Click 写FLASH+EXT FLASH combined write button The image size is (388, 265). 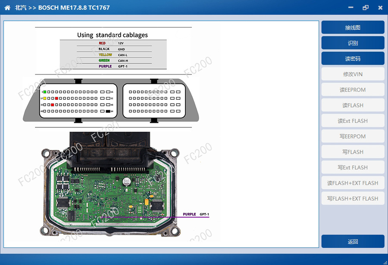tap(353, 198)
